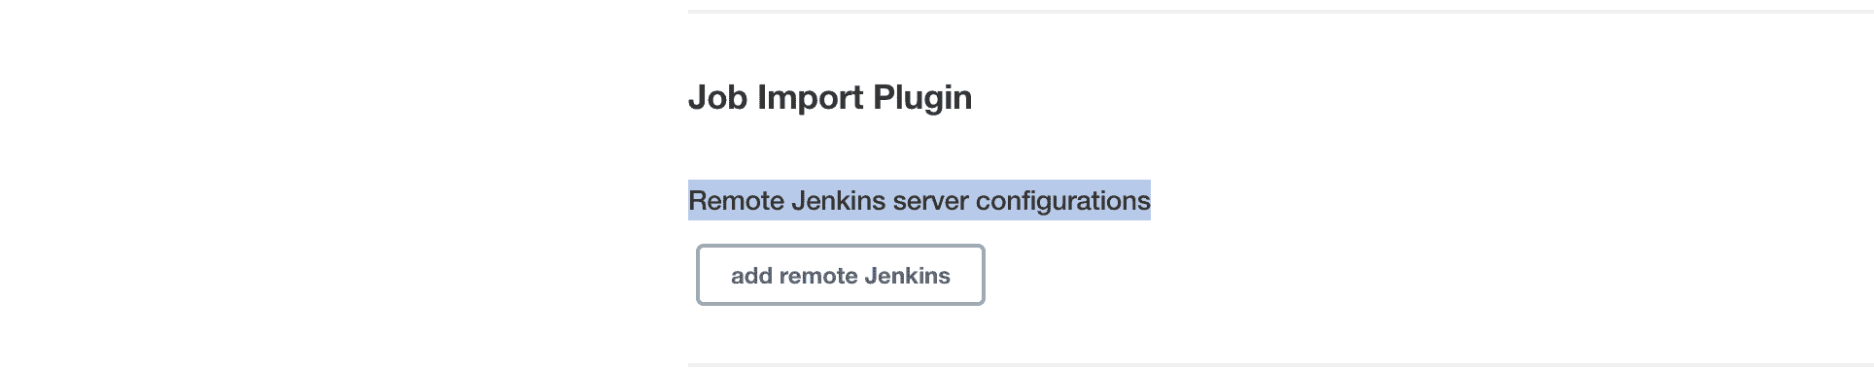The width and height of the screenshot is (1874, 369).
Task: Click the word "Job" in the heading
Action: (x=717, y=97)
